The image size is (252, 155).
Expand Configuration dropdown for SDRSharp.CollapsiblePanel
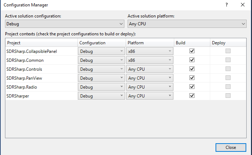(102, 51)
